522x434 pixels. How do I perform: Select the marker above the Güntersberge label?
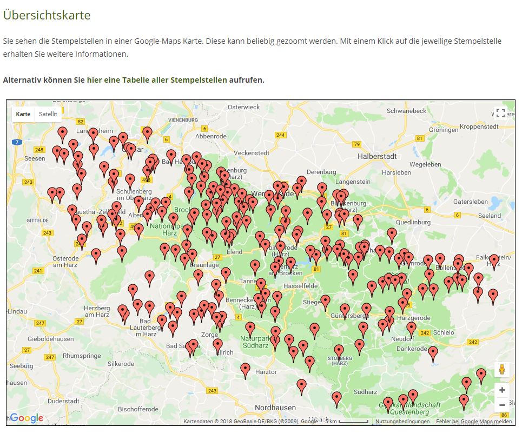[x=345, y=311]
